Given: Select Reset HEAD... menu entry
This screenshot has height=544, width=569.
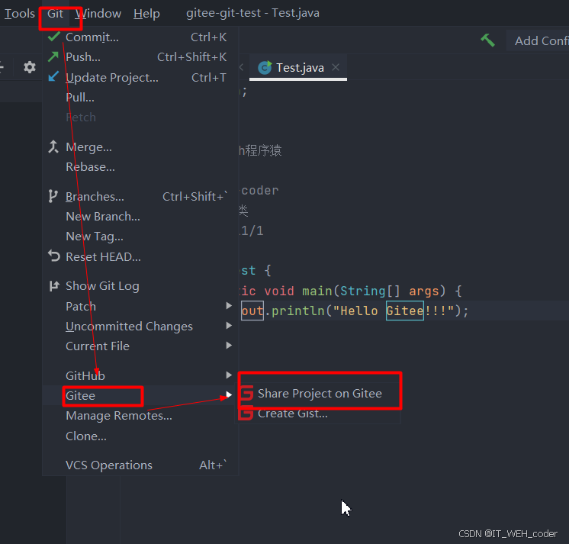Looking at the screenshot, I should pyautogui.click(x=140, y=256).
